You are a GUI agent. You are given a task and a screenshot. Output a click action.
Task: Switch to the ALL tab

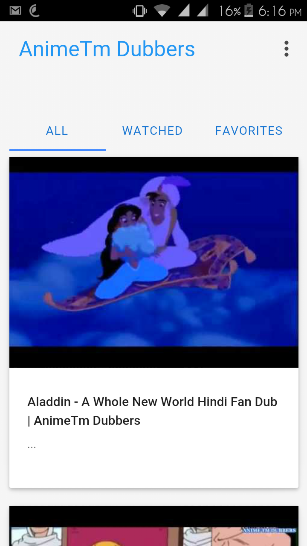[x=57, y=131]
